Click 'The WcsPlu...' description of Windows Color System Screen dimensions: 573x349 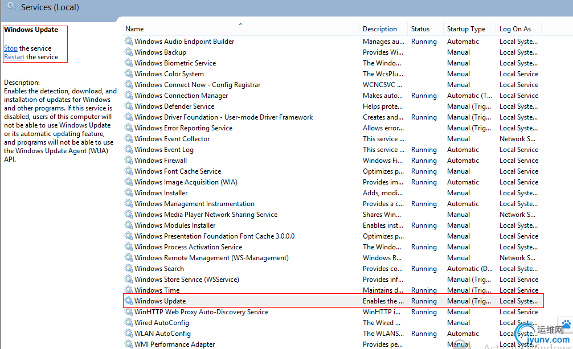(x=383, y=74)
